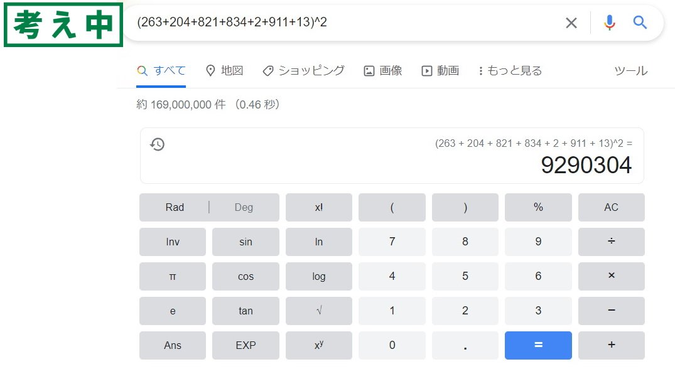Click the number 5 key
675x369 pixels.
tap(465, 276)
